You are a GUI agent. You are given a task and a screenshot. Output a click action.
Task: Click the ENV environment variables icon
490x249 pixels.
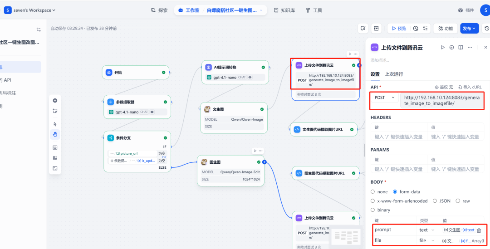pyautogui.click(x=377, y=29)
